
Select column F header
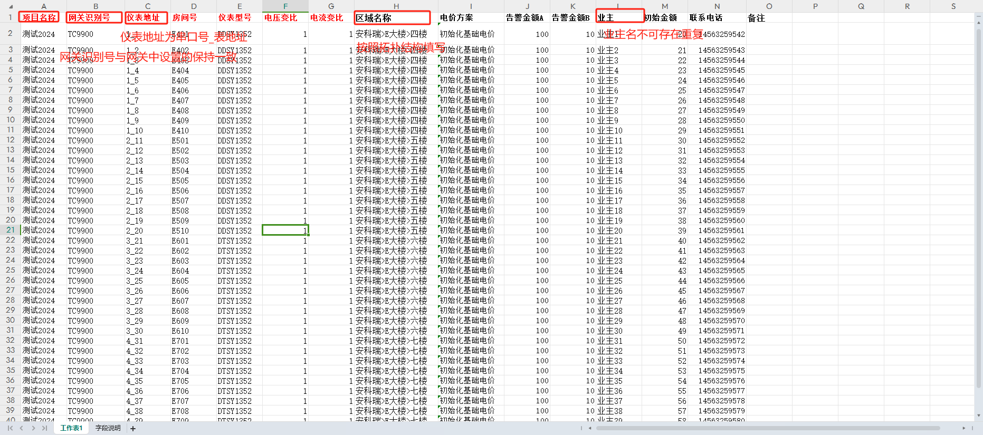pyautogui.click(x=285, y=6)
